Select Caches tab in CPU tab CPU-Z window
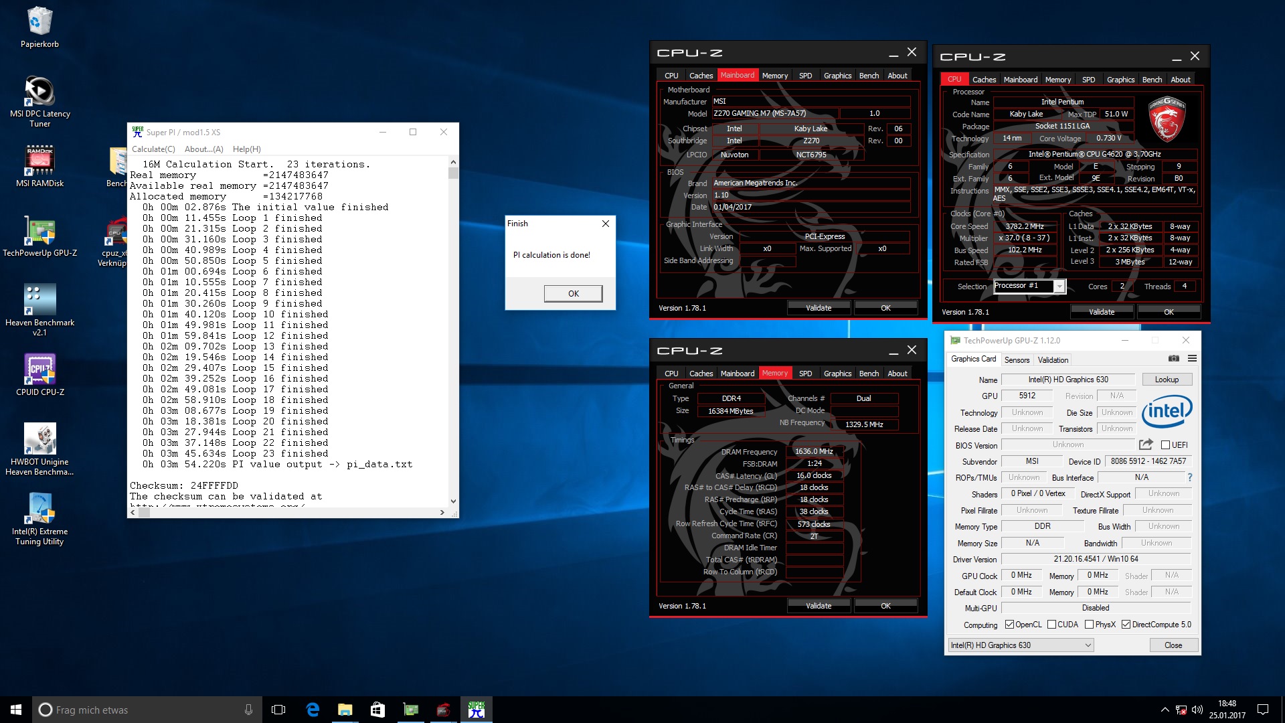Viewport: 1285px width, 723px height. (984, 80)
